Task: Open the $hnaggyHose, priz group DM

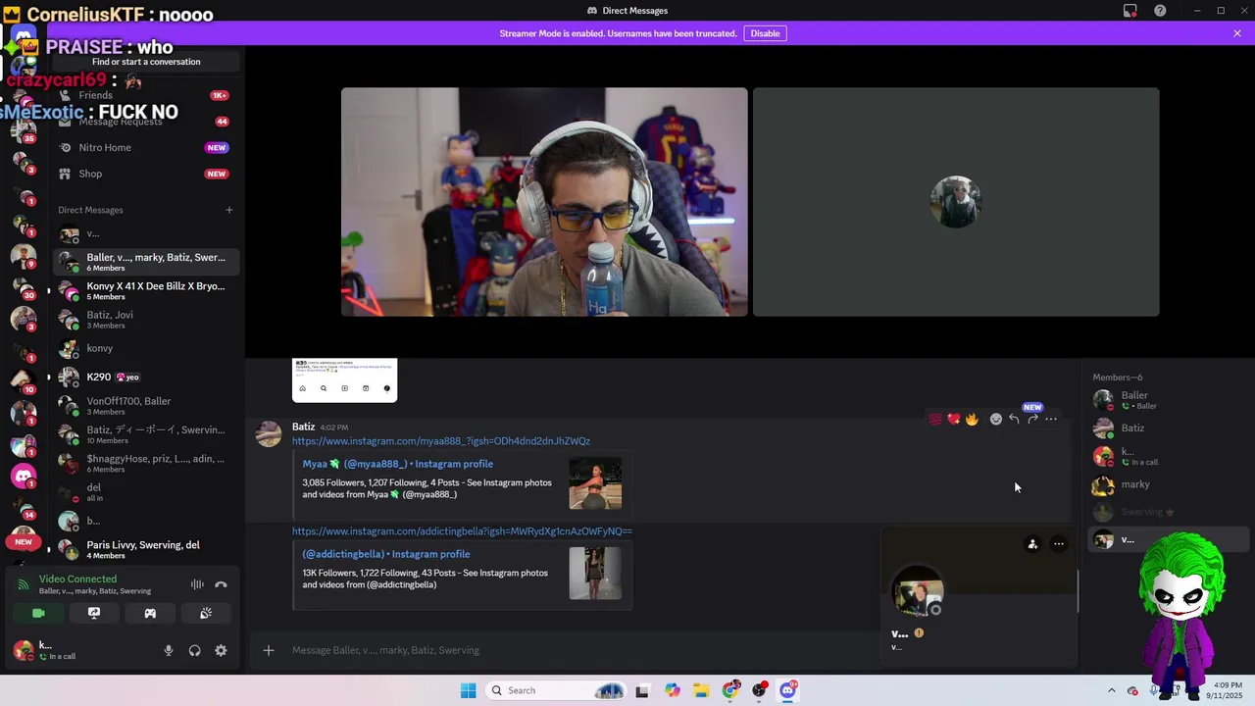Action: click(145, 463)
